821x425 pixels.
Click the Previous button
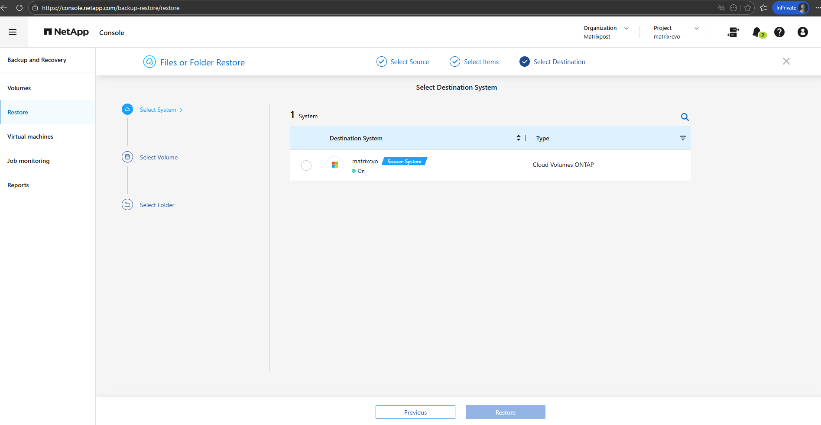click(x=415, y=412)
